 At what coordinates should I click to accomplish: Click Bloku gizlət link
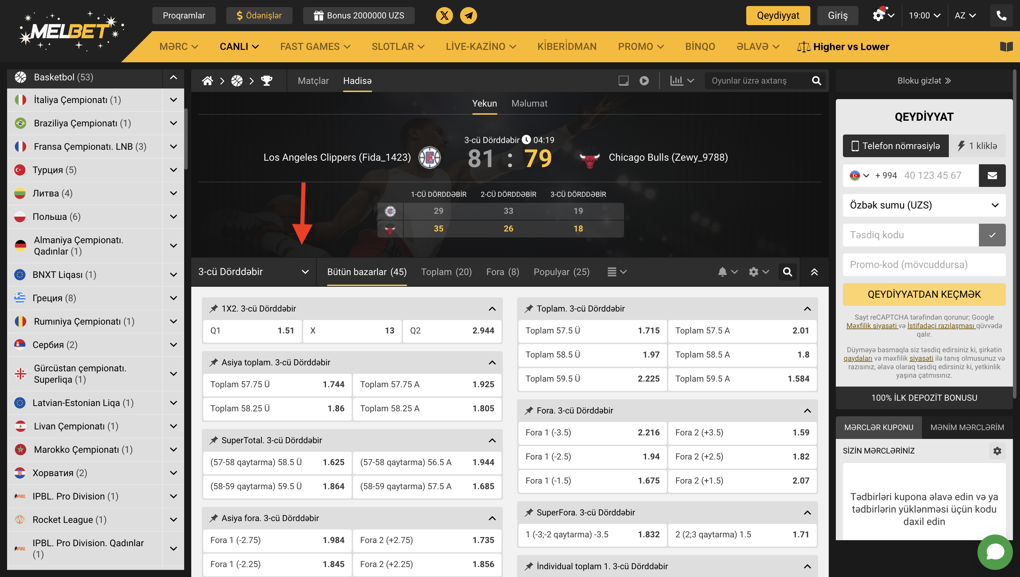pos(924,81)
